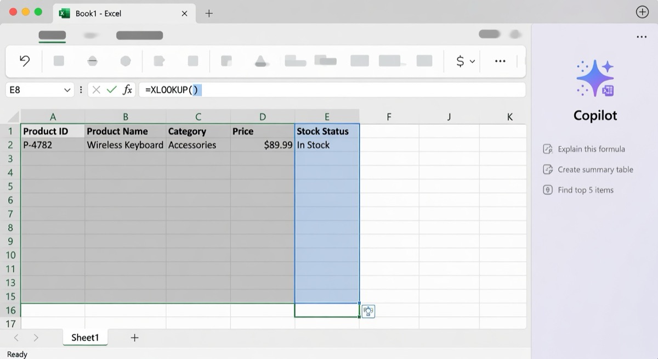Expand the Name Box dropdown arrow
658x359 pixels.
tap(68, 90)
